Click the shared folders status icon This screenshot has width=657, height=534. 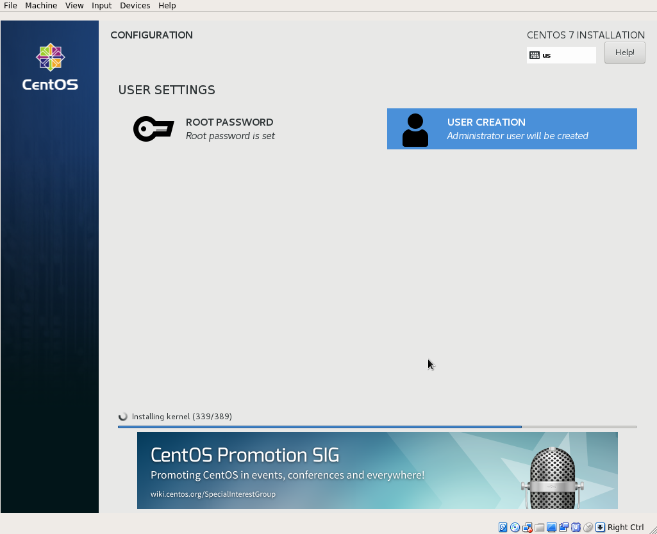click(x=539, y=527)
